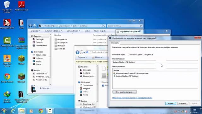Open Música in search window sidebar

pyautogui.click(x=84, y=92)
